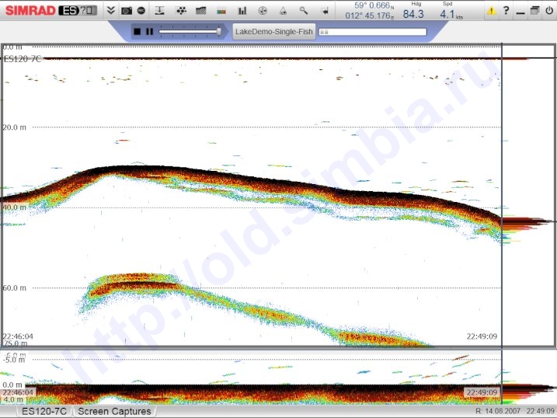The width and height of the screenshot is (557, 418).
Task: Click the camera screen capture icon
Action: click(x=126, y=11)
